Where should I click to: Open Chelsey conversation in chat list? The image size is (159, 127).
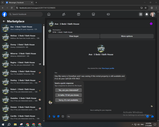pos(22,73)
